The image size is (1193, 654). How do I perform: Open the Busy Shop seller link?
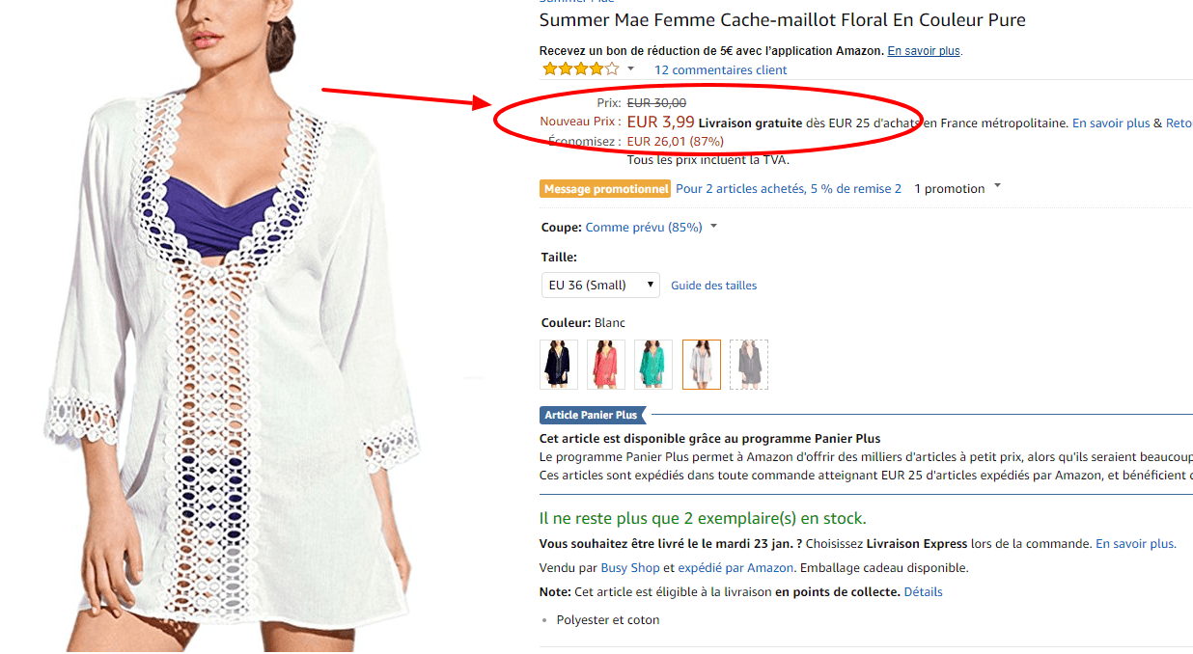click(630, 568)
